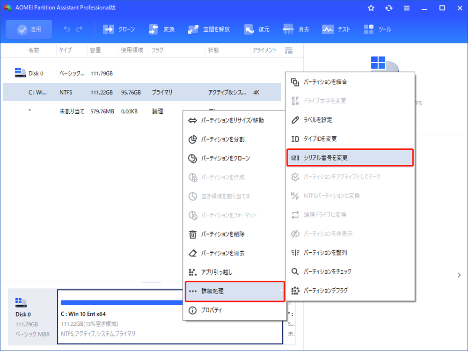Image resolution: width=468 pixels, height=351 pixels.
Task: Open the 復元 (Recover) toolbar item
Action: click(256, 29)
